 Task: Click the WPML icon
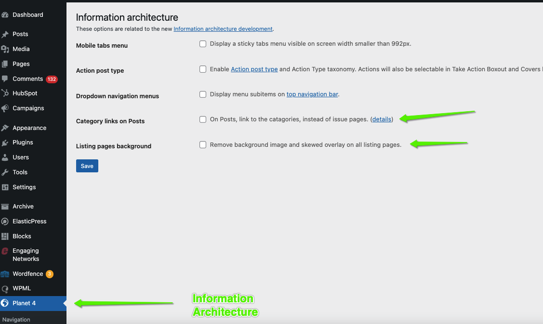point(5,288)
